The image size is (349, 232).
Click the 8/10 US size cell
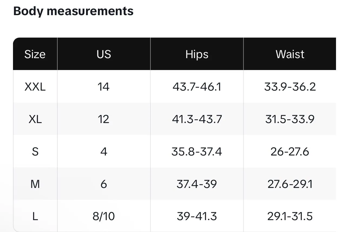tap(104, 216)
